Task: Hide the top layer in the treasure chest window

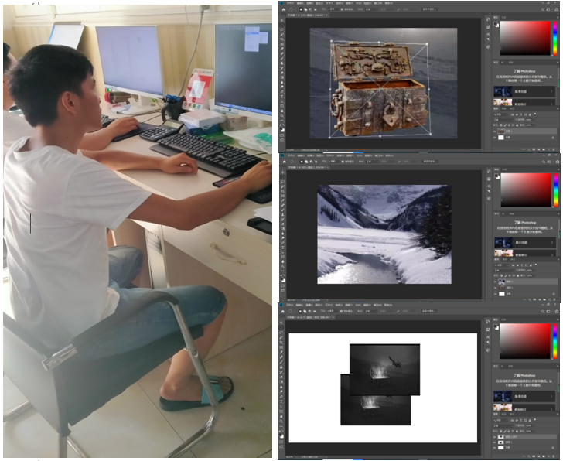Action: click(496, 131)
